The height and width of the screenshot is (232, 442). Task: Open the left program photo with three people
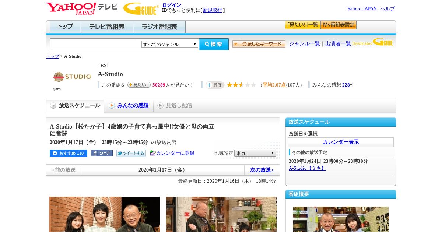(x=105, y=214)
